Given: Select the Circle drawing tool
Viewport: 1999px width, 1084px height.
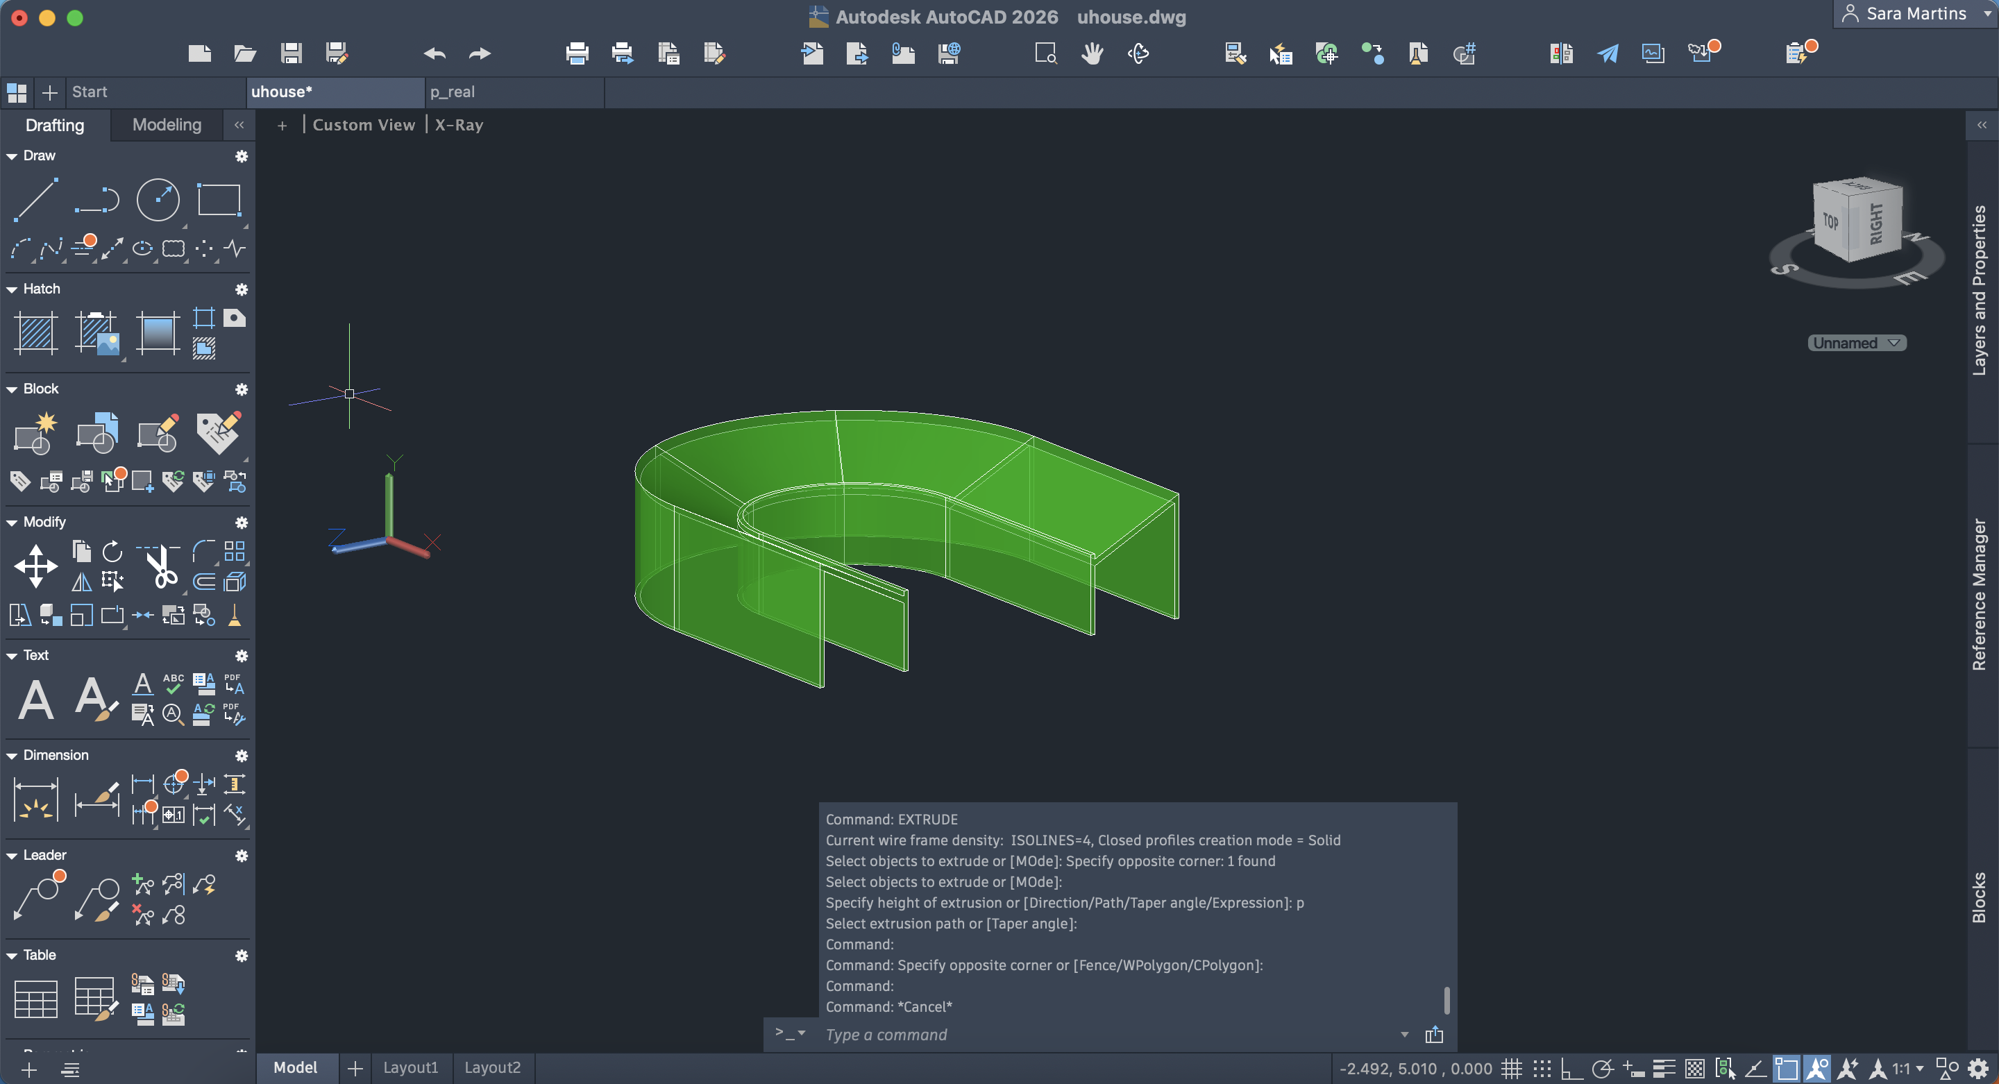Looking at the screenshot, I should (158, 199).
